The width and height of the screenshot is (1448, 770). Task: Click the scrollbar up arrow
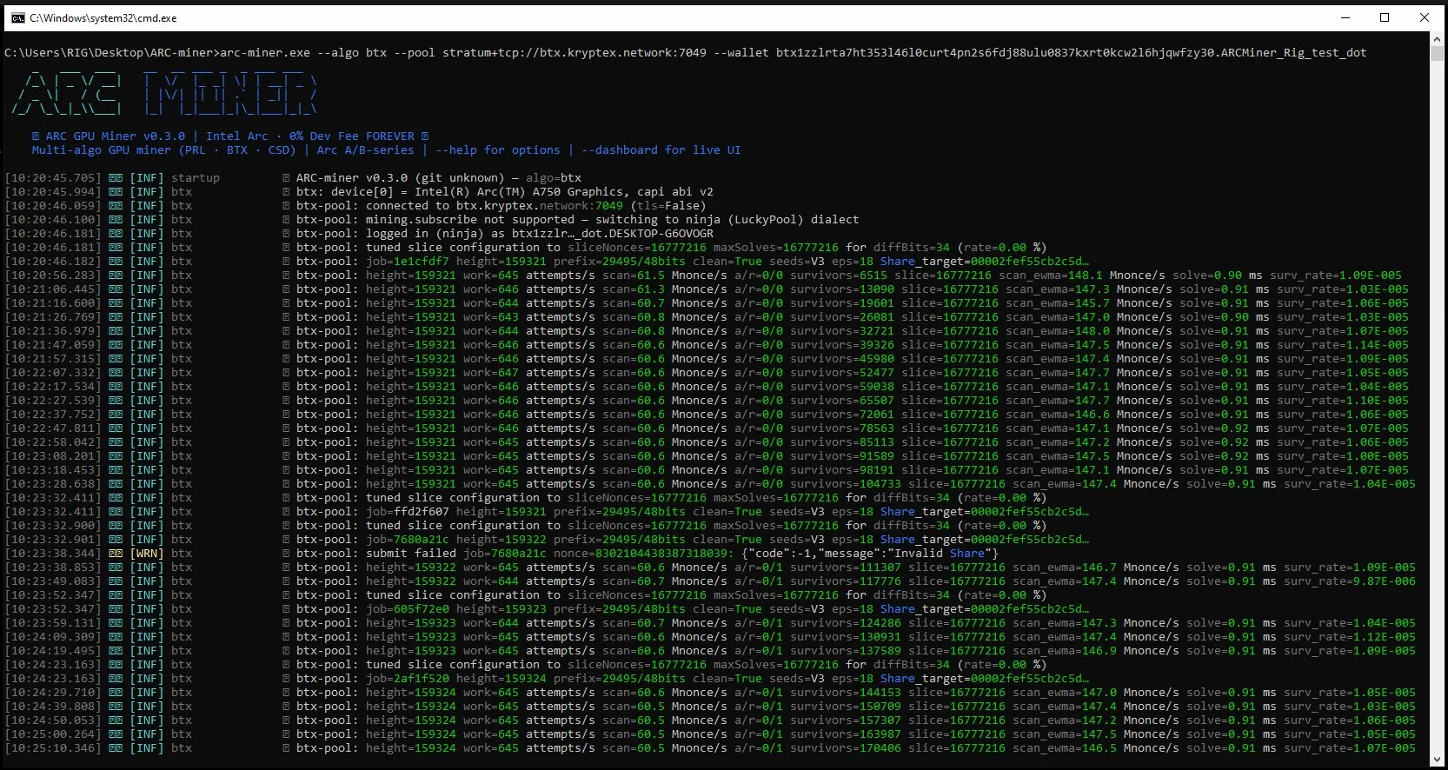(1437, 39)
